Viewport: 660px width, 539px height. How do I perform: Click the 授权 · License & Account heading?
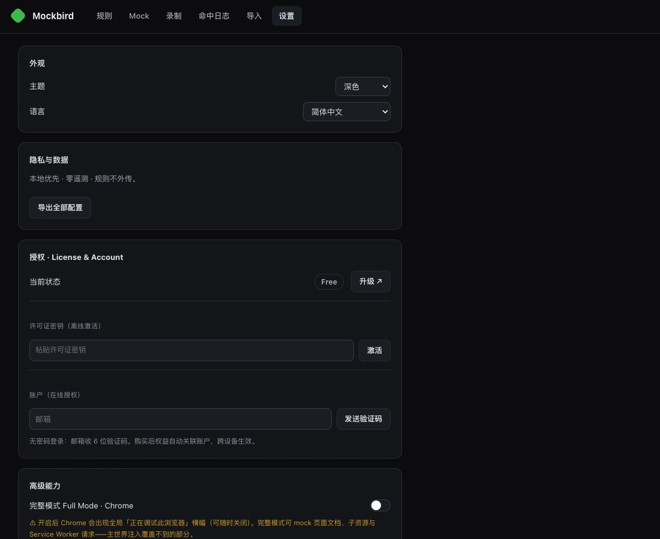pos(76,257)
